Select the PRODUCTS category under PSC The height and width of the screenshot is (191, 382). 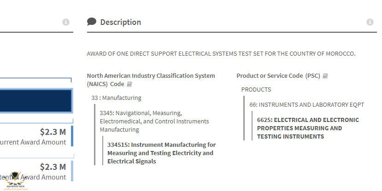tap(256, 89)
